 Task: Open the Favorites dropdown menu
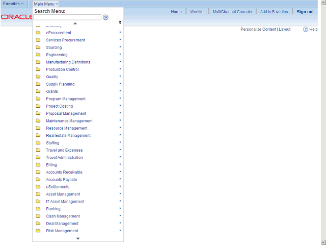click(x=13, y=4)
